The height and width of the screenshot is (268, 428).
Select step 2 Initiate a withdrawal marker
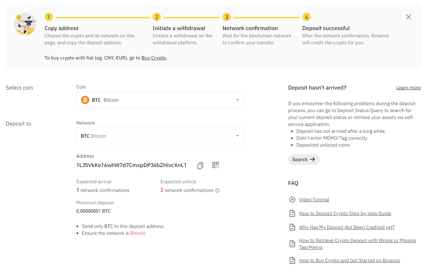tap(157, 17)
